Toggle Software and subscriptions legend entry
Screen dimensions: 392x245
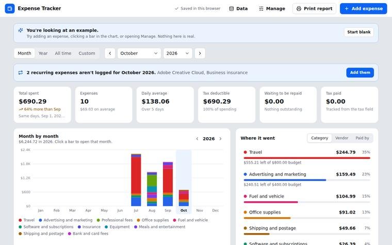(x=46, y=227)
